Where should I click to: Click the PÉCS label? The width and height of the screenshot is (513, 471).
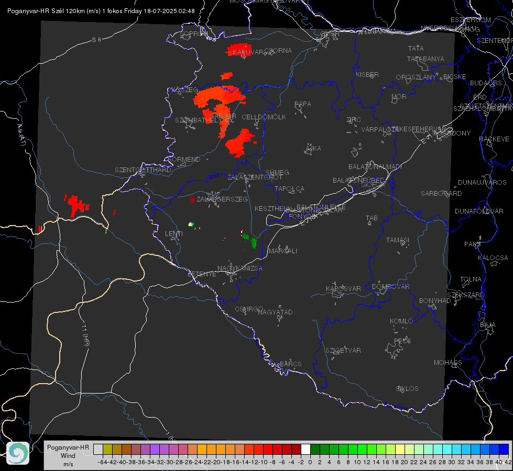(402, 341)
